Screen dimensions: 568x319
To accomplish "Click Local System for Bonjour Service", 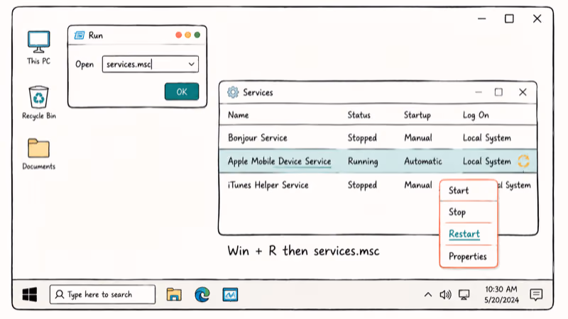I will coord(487,138).
